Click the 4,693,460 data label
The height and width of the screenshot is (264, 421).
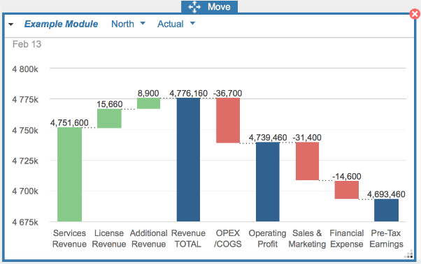pos(386,194)
